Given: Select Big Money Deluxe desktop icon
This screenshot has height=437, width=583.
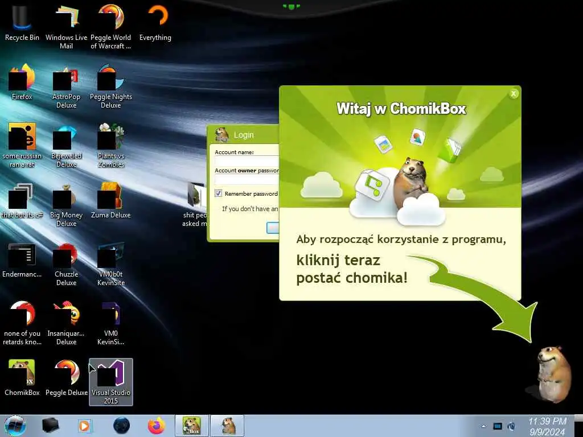Looking at the screenshot, I should (x=66, y=204).
